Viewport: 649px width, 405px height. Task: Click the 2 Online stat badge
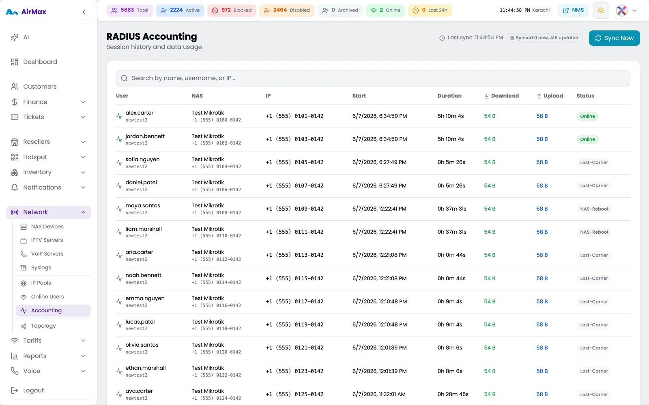pos(385,10)
